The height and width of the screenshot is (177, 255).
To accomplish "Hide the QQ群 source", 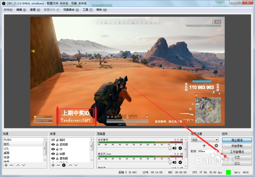I will pyautogui.click(x=53, y=154).
